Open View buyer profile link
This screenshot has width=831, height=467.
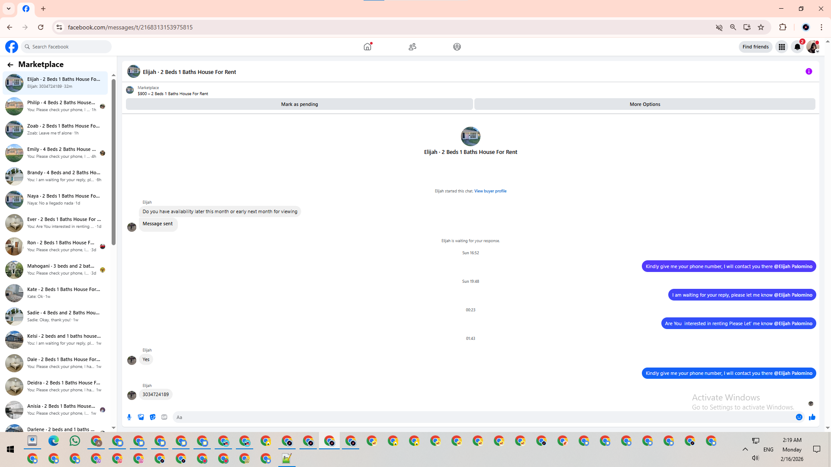pos(490,191)
